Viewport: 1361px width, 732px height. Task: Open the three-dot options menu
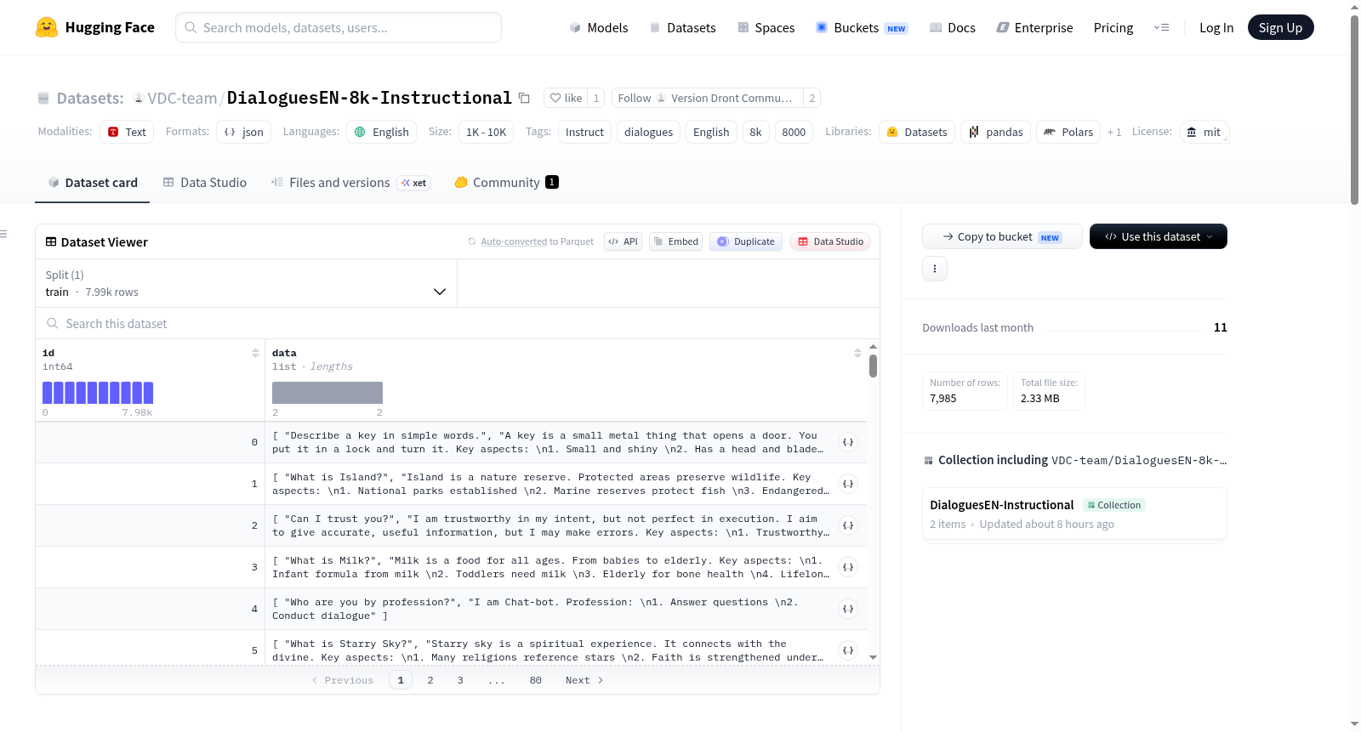click(x=935, y=269)
